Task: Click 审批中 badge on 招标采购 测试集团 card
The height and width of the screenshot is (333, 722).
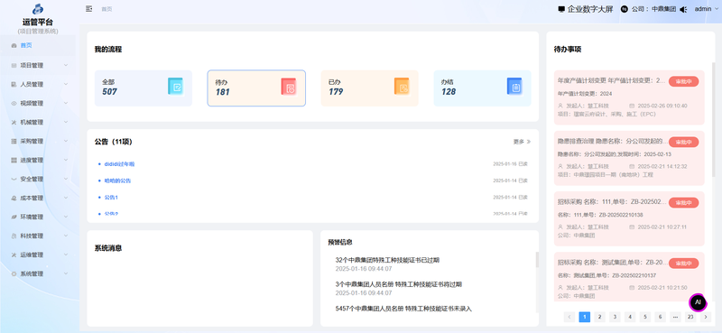Action: 683,264
